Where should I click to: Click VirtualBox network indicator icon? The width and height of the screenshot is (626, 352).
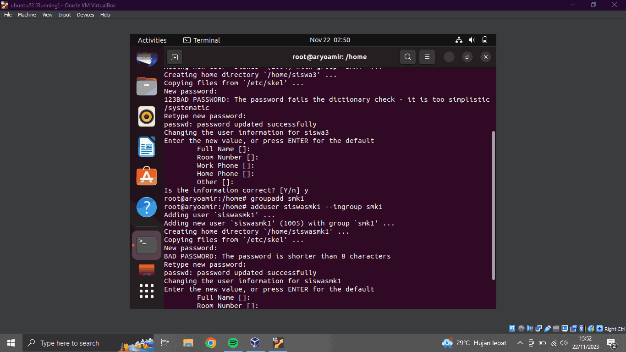pyautogui.click(x=538, y=329)
